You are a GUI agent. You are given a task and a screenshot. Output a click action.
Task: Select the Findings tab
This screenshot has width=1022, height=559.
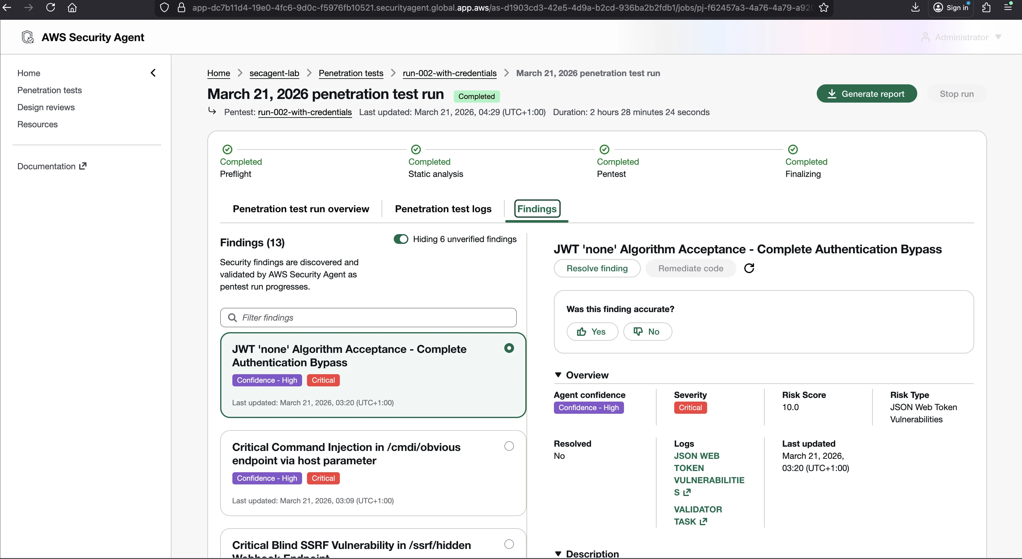(537, 209)
